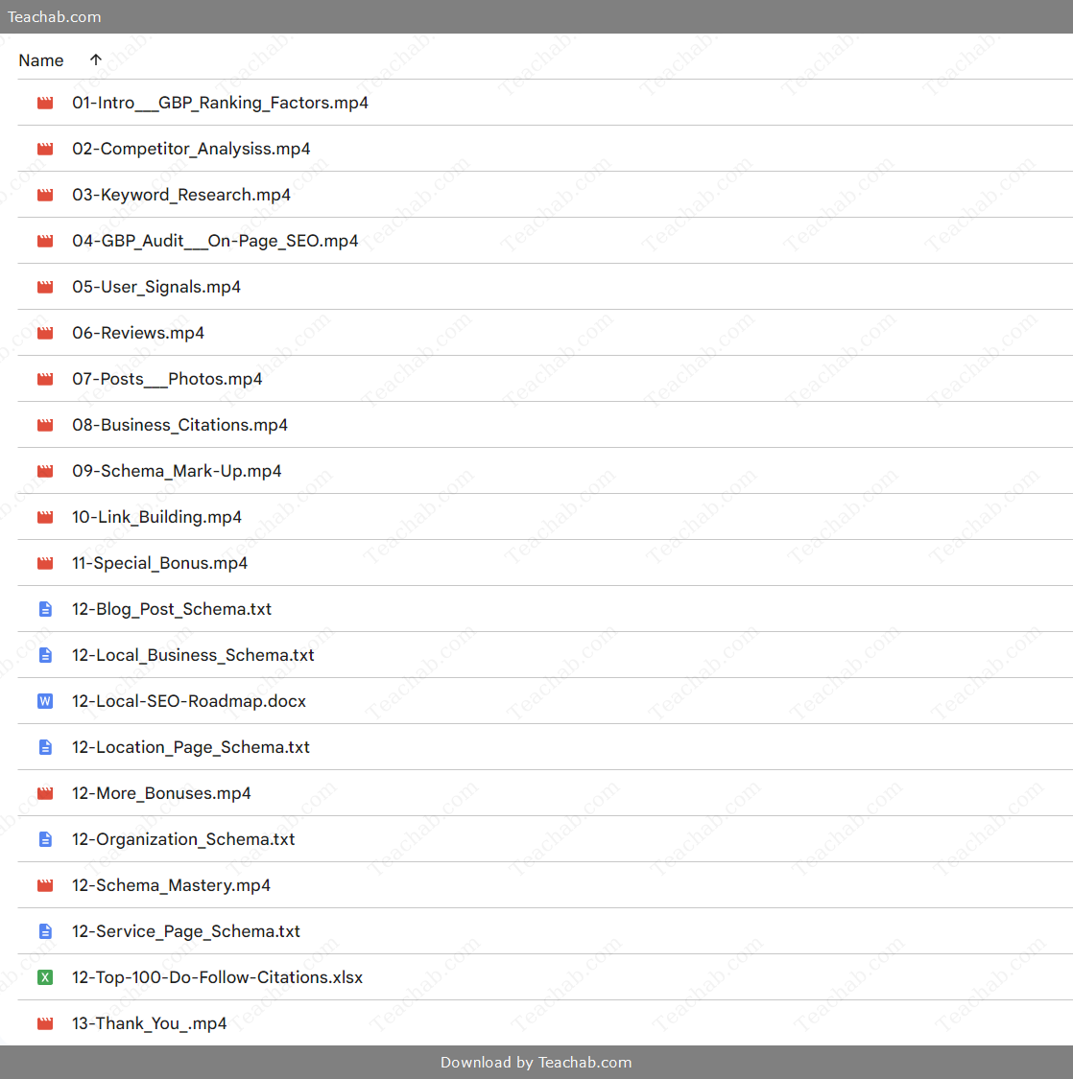Click the document icon beside 12-Blog_Post_Schema.txt

click(x=45, y=609)
